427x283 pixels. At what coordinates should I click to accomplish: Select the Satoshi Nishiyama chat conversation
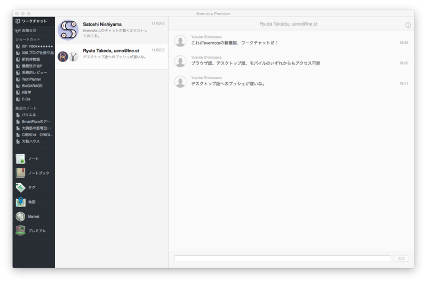(x=112, y=30)
